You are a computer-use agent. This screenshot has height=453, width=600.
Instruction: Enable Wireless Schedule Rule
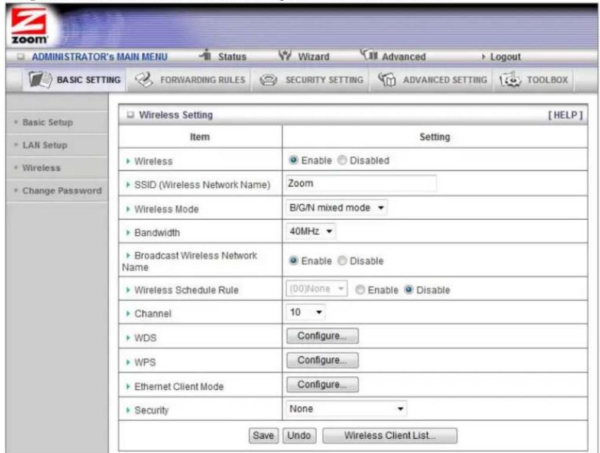coord(359,290)
